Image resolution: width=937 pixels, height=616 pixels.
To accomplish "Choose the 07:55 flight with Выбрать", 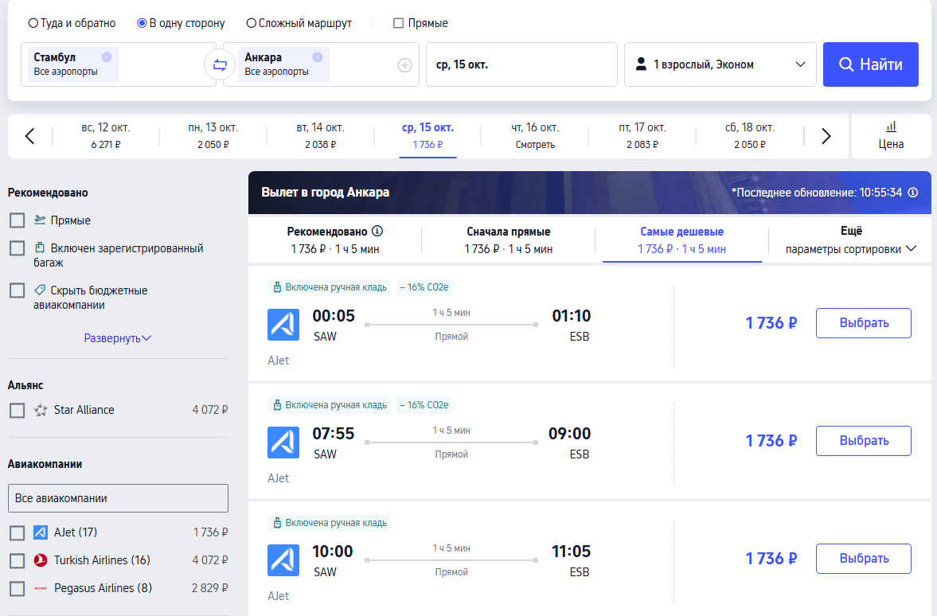I will pyautogui.click(x=864, y=440).
